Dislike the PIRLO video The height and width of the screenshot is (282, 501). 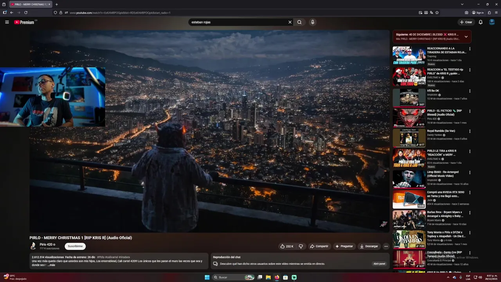[301, 246]
